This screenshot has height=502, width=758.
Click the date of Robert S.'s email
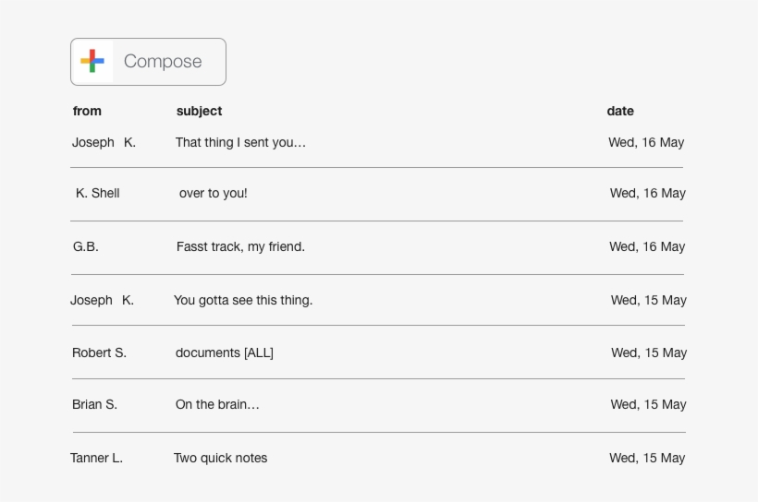pos(649,353)
